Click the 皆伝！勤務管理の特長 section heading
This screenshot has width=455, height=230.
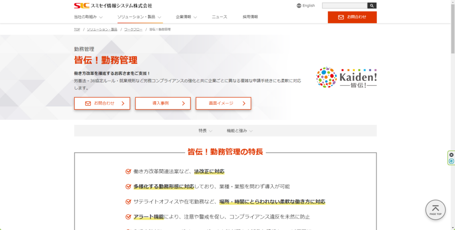click(225, 152)
